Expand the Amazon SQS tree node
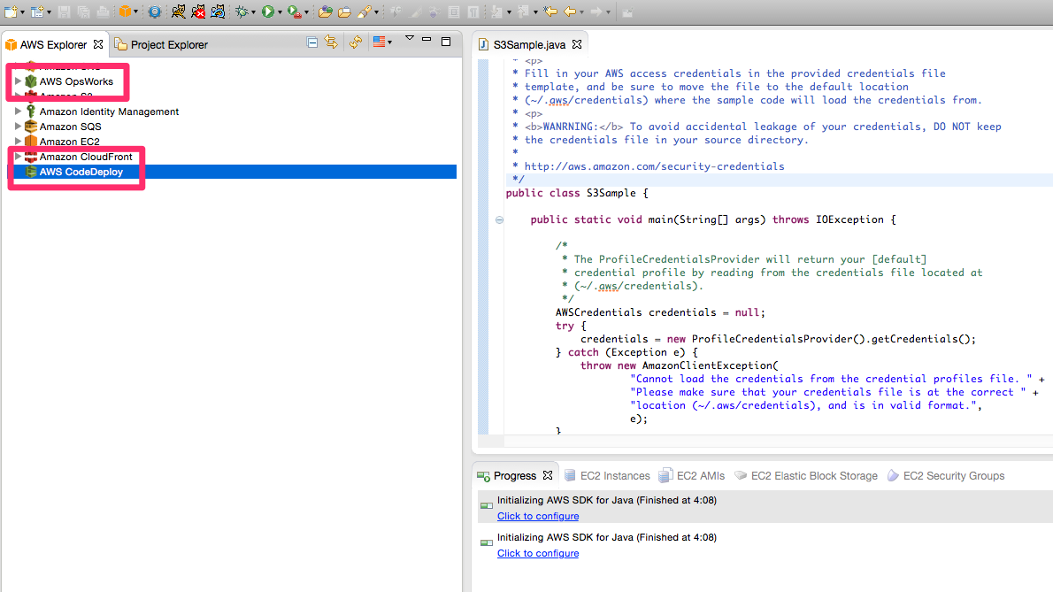Image resolution: width=1053 pixels, height=592 pixels. point(18,127)
